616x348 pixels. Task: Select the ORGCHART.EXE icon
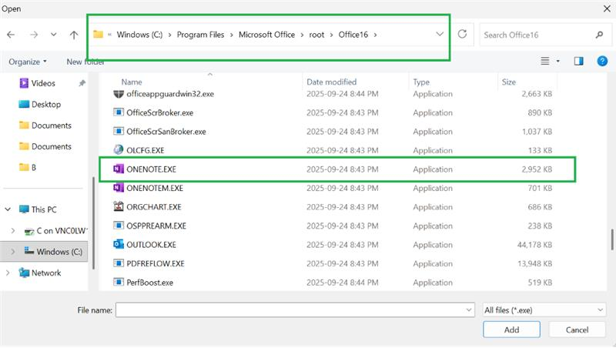click(119, 206)
